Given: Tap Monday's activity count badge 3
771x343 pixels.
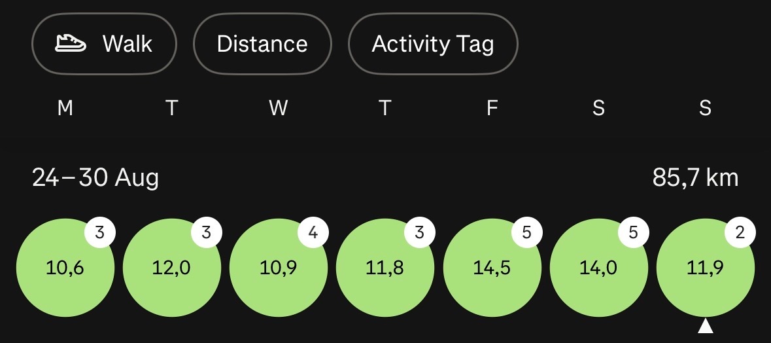Looking at the screenshot, I should 100,232.
